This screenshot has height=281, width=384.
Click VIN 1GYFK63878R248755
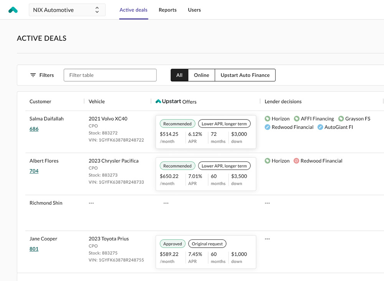click(x=116, y=260)
